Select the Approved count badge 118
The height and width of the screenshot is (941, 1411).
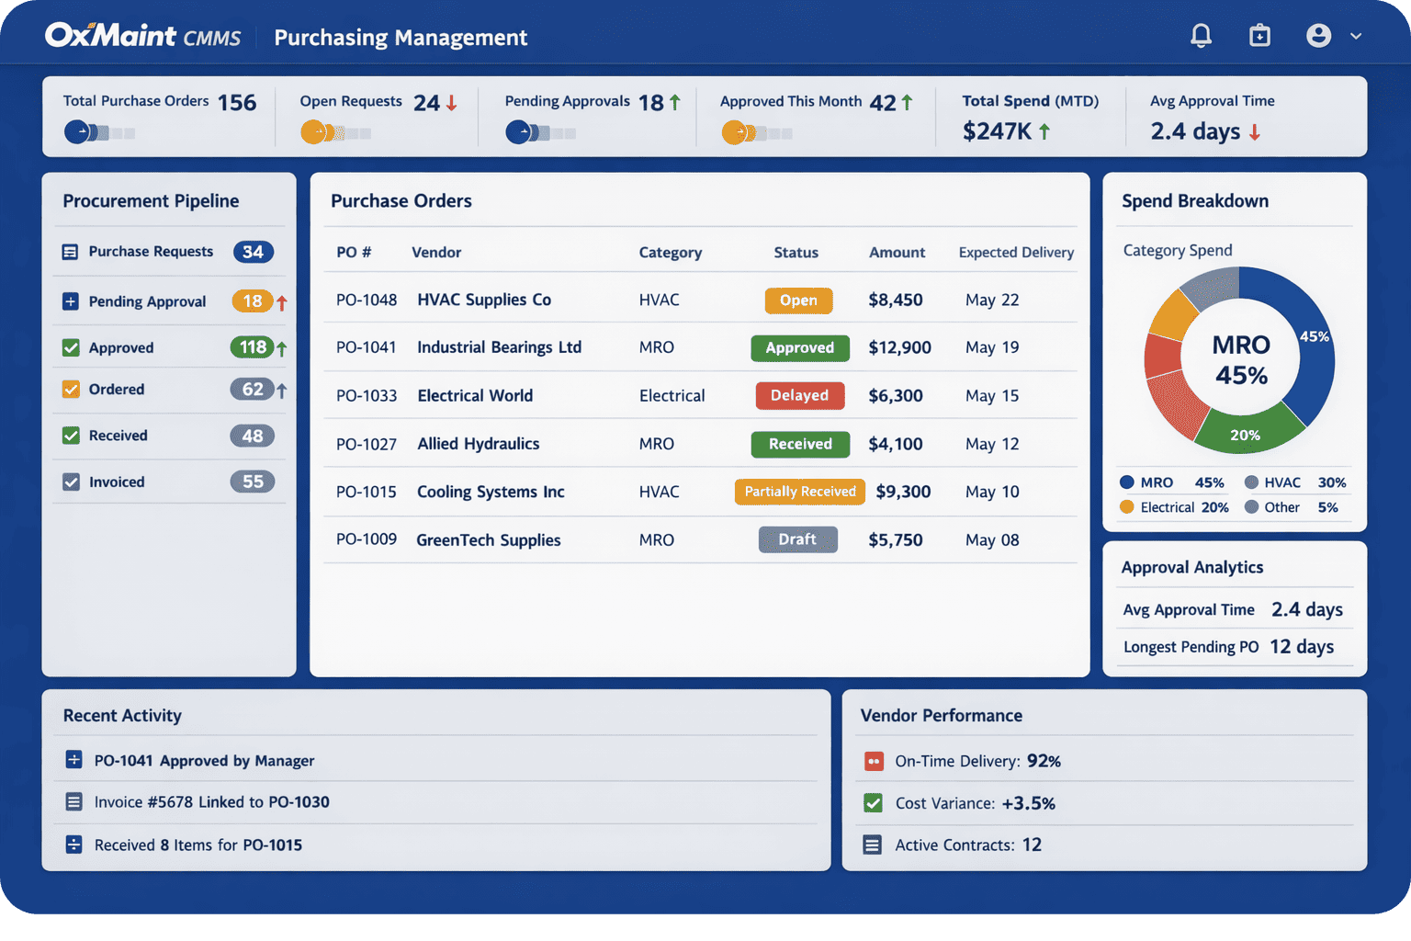click(x=253, y=347)
